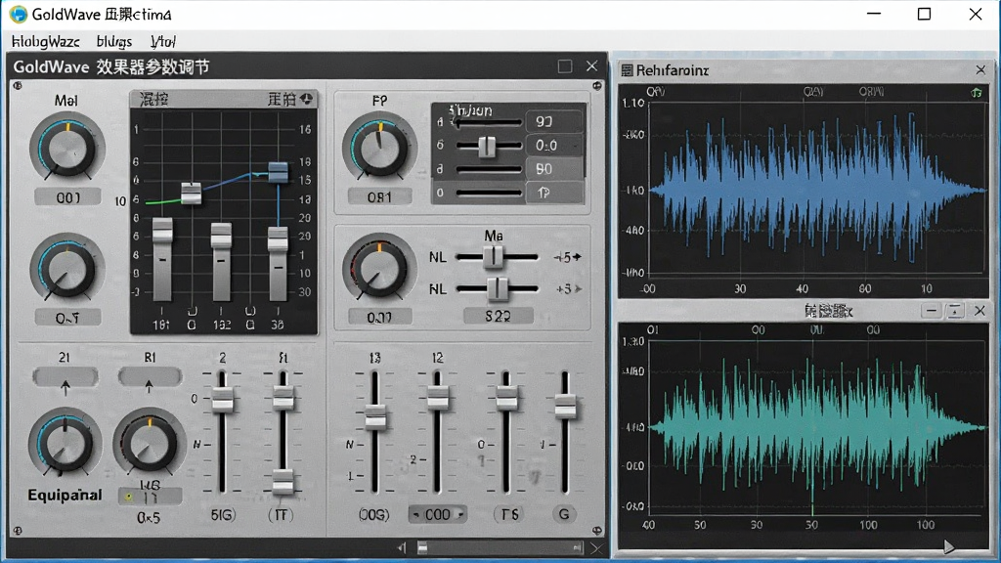Screen dimensions: 1001x563
Task: Click the up-arrow button under R1
Action: click(x=150, y=378)
